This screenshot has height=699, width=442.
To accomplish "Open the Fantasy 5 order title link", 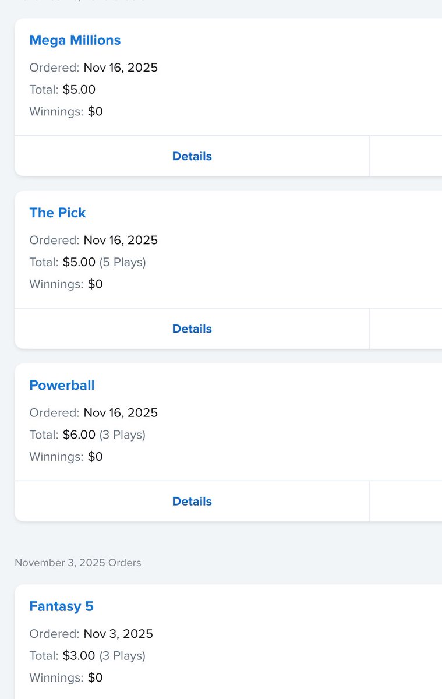I will tap(61, 606).
